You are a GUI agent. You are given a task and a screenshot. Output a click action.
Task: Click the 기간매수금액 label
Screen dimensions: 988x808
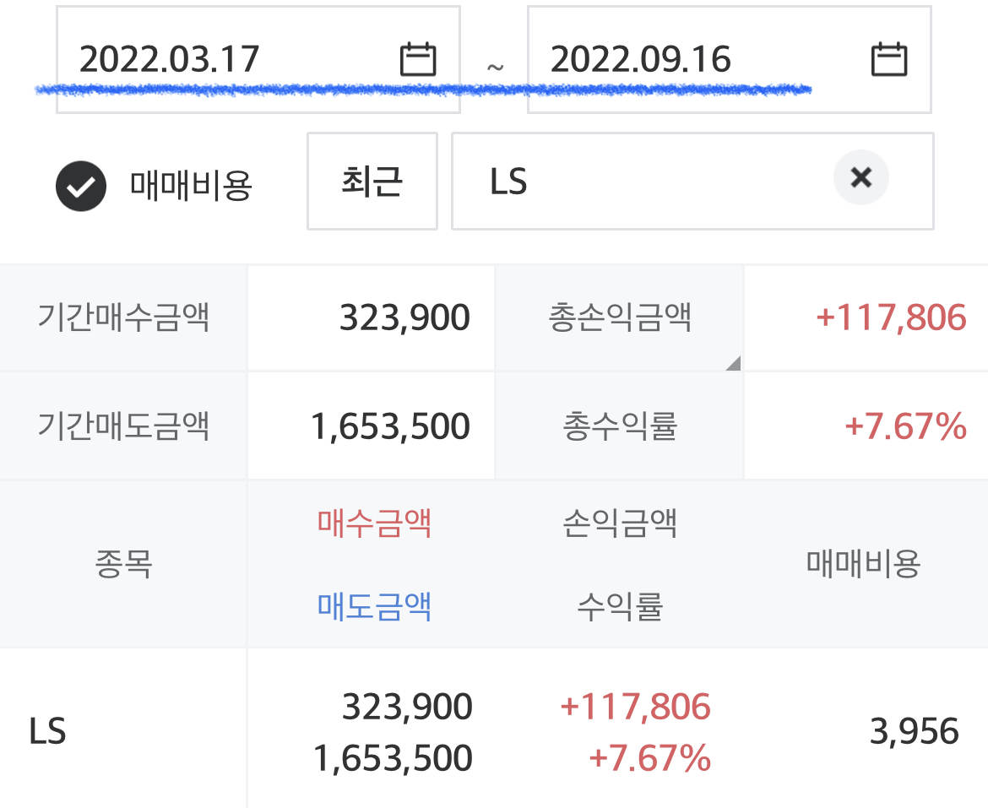pos(123,317)
